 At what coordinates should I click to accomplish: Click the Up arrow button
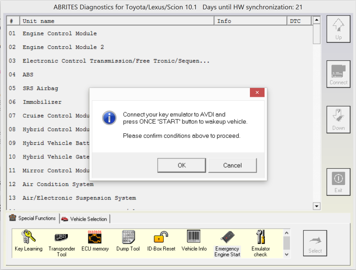point(339,29)
